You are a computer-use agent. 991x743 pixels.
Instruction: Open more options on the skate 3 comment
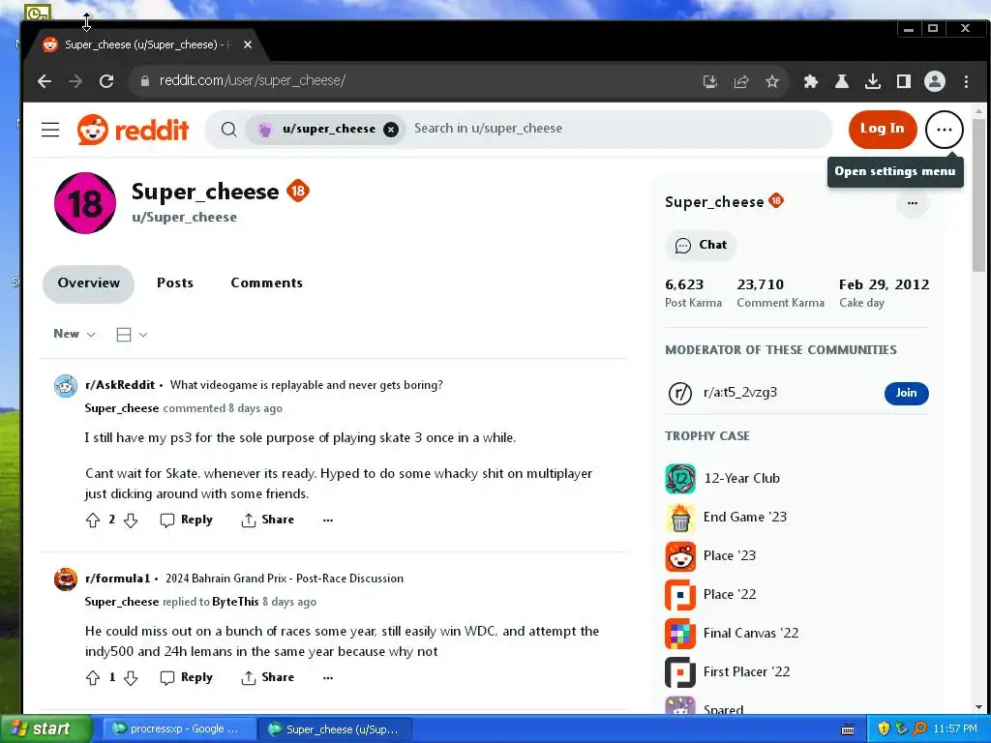tap(327, 520)
